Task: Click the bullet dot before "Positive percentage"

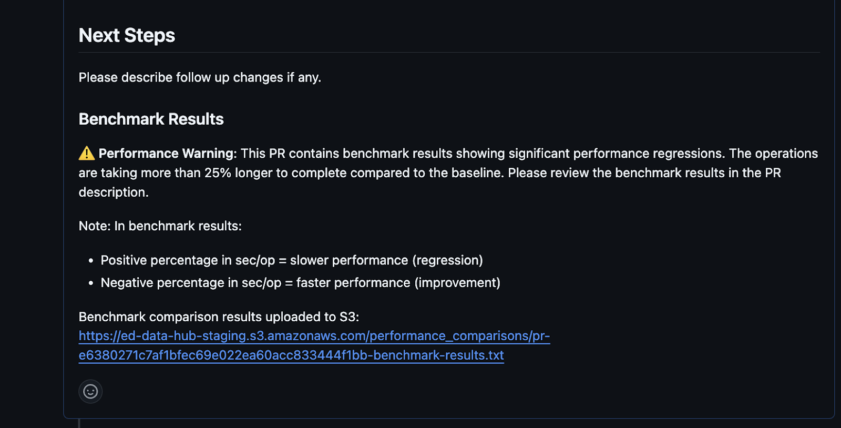Action: [x=91, y=261]
